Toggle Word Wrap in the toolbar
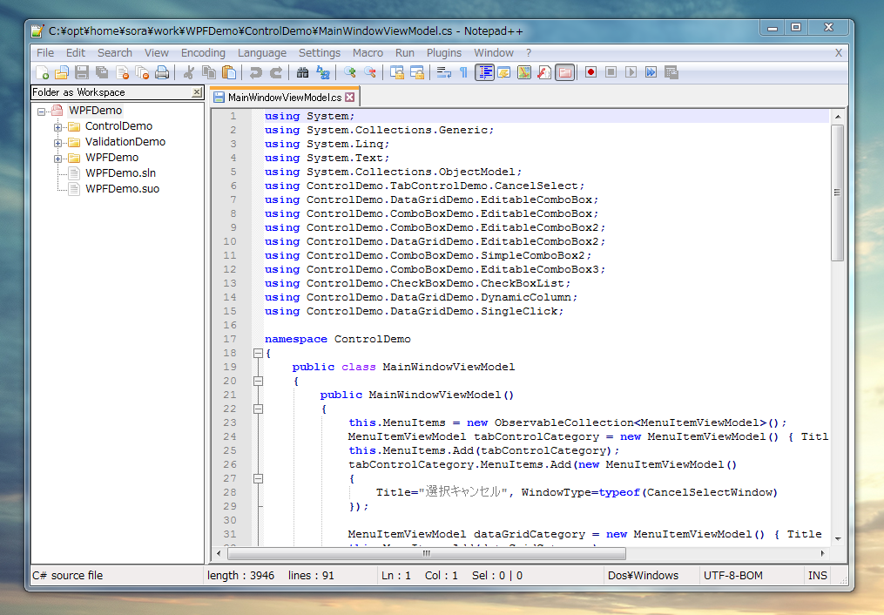Image resolution: width=884 pixels, height=615 pixels. pos(443,72)
